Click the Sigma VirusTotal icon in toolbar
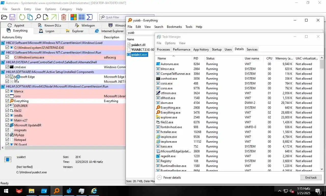This screenshot has width=326, height=196. coord(89,17)
